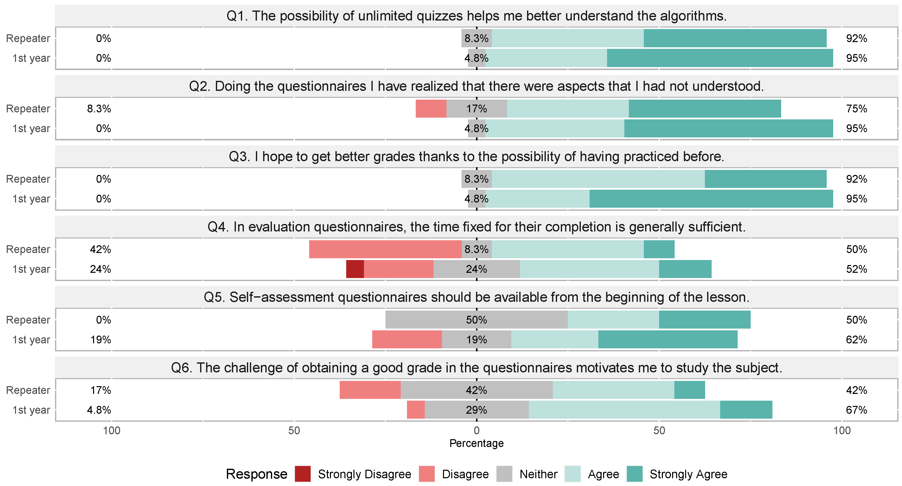The width and height of the screenshot is (902, 486).
Task: Click the Q6 motivation panel title
Action: tap(476, 368)
